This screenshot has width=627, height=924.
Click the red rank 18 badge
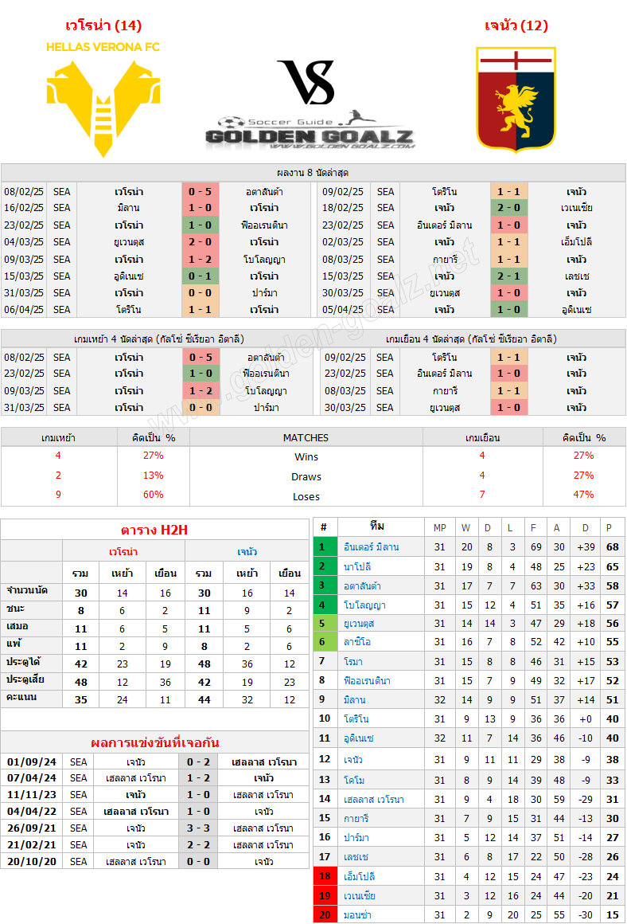click(x=325, y=876)
